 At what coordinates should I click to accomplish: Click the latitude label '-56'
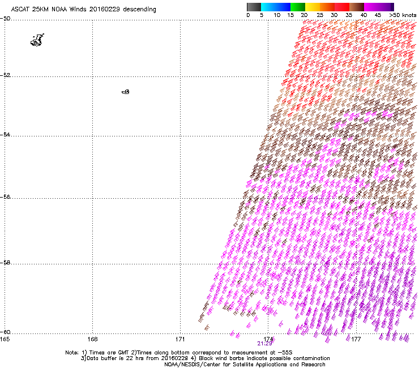tap(5, 197)
